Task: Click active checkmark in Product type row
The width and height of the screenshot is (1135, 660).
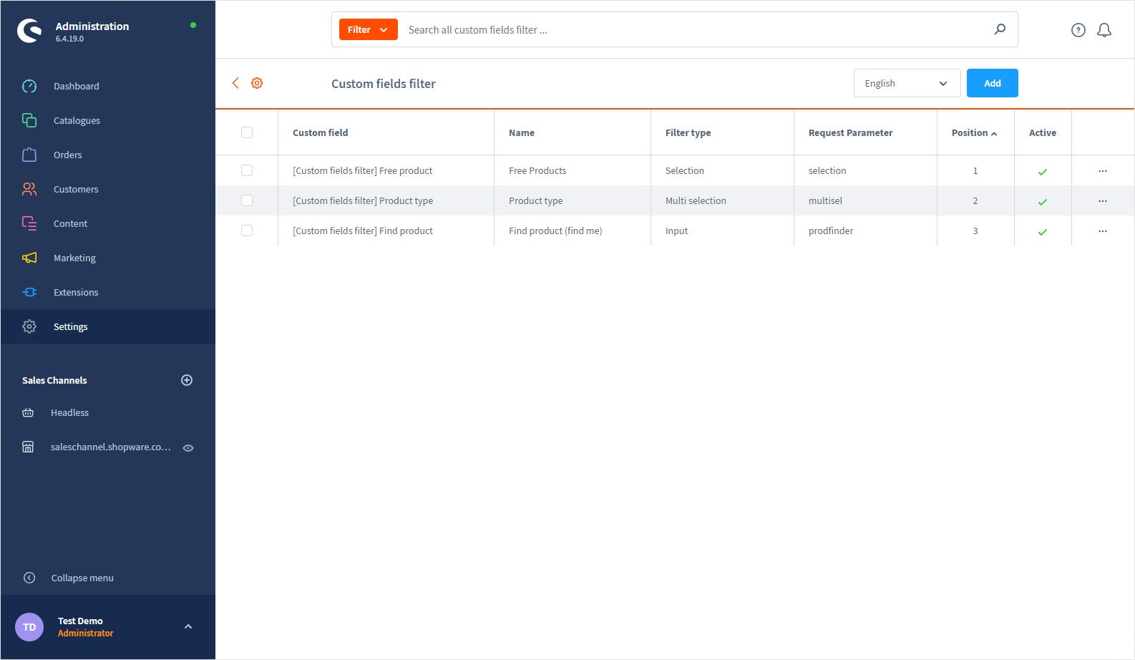Action: [x=1043, y=202]
